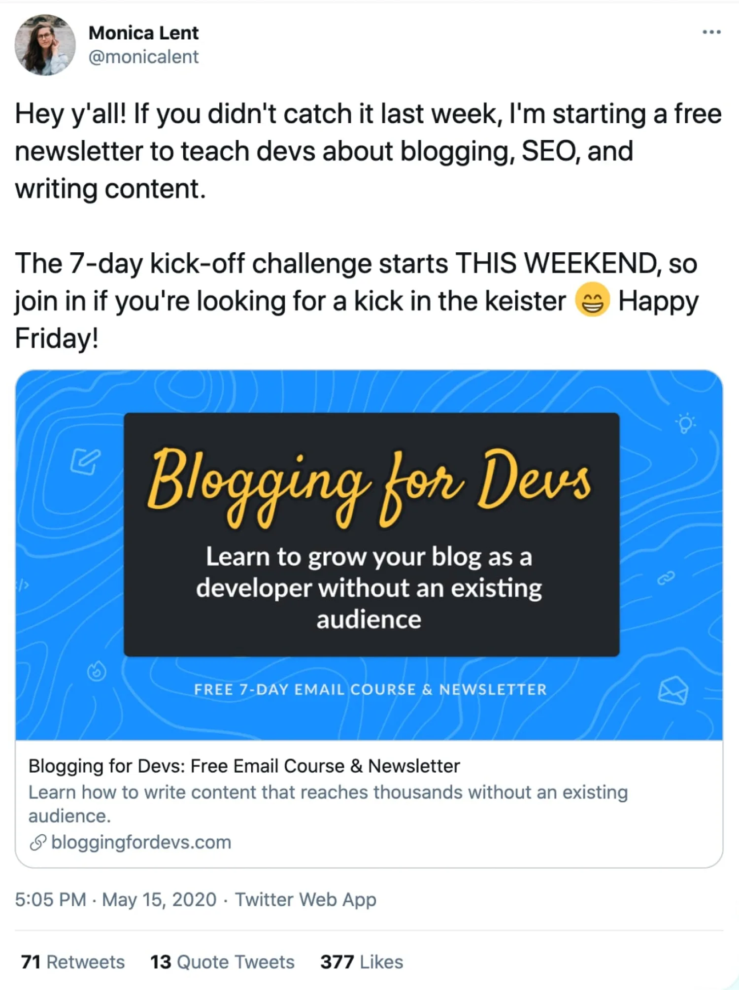The image size is (739, 990).
Task: Open Monica Lent's profile picture
Action: coord(45,45)
